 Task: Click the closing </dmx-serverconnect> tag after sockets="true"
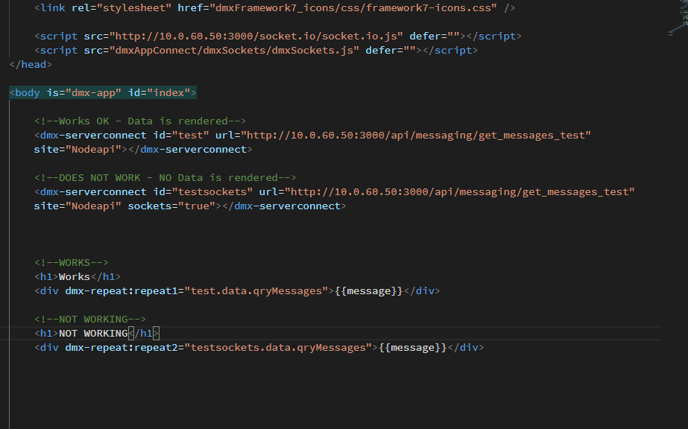(x=284, y=206)
